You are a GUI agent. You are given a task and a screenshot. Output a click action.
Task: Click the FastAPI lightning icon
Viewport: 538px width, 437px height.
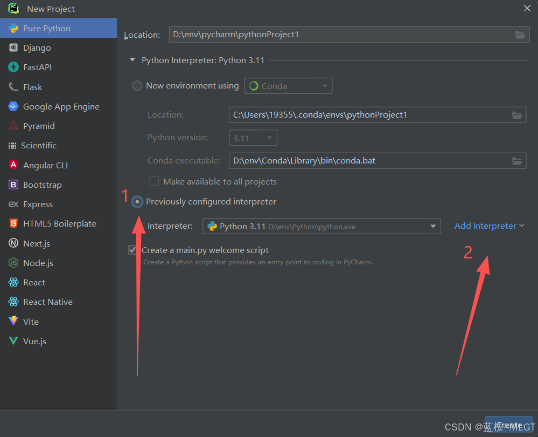[13, 67]
